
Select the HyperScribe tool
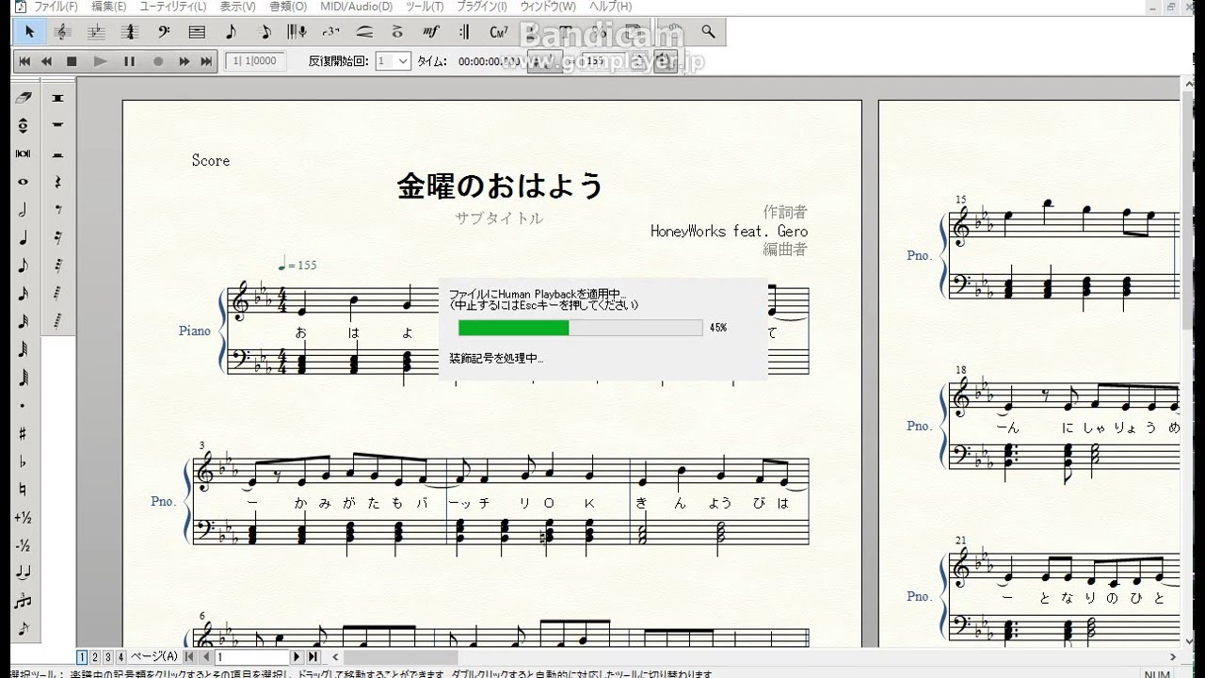pyautogui.click(x=297, y=32)
